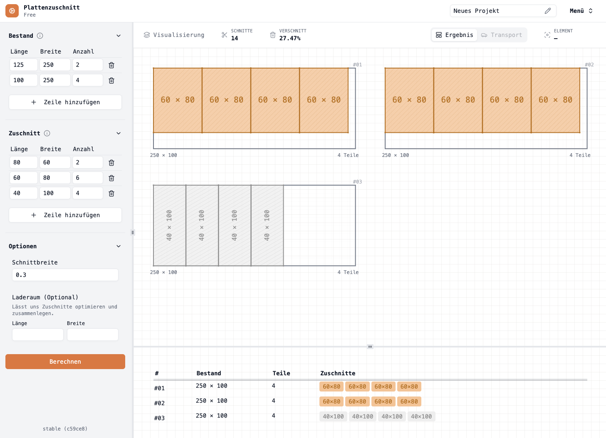Collapse the Bestand section
606x438 pixels.
pos(119,36)
